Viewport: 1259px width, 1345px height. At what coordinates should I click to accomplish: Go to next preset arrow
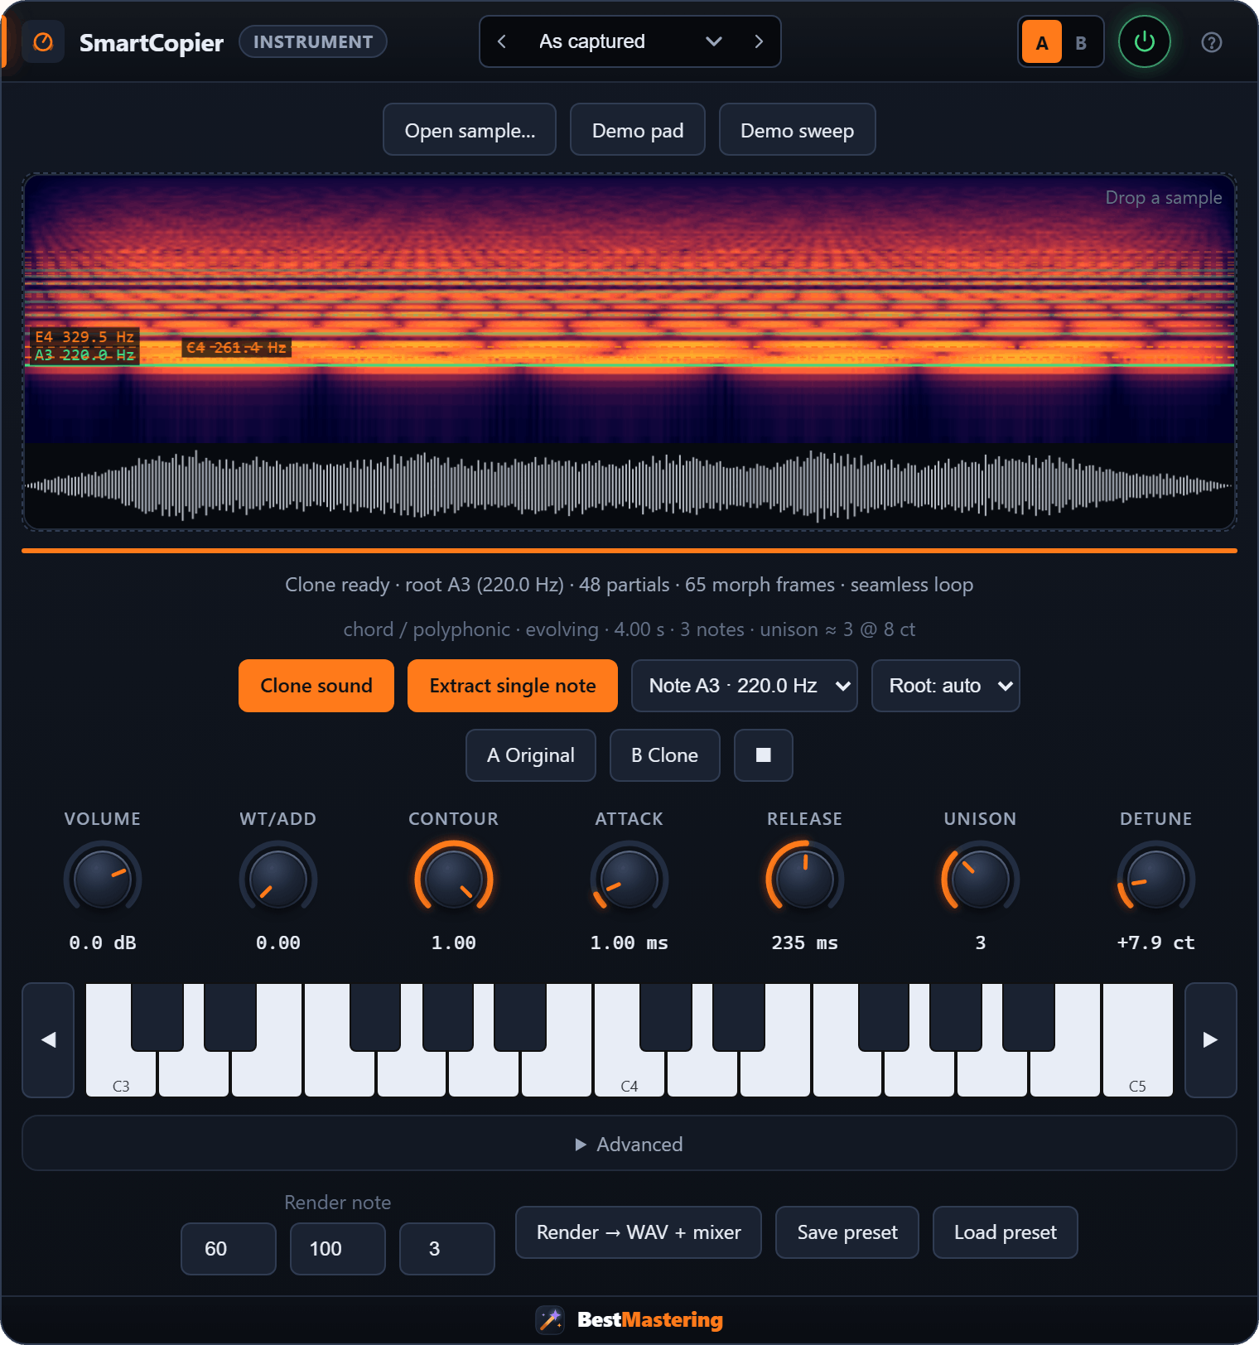tap(759, 41)
